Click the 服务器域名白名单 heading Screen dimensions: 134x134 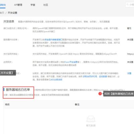pos(18,89)
